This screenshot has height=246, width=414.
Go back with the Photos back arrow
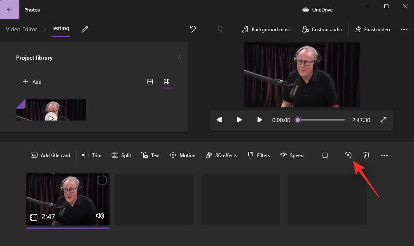tap(9, 9)
